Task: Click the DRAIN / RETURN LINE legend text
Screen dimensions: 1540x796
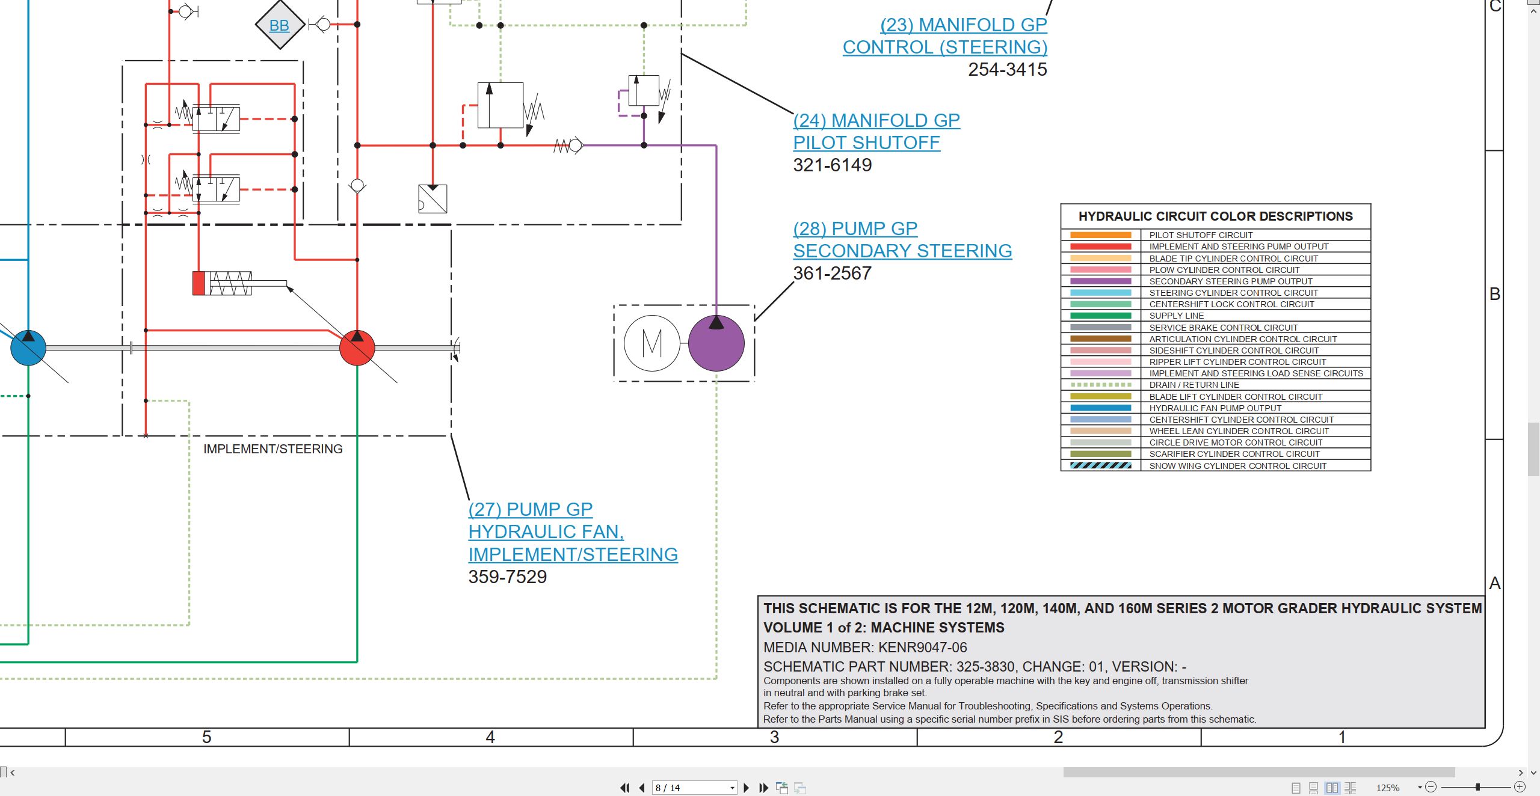Action: (x=1194, y=385)
